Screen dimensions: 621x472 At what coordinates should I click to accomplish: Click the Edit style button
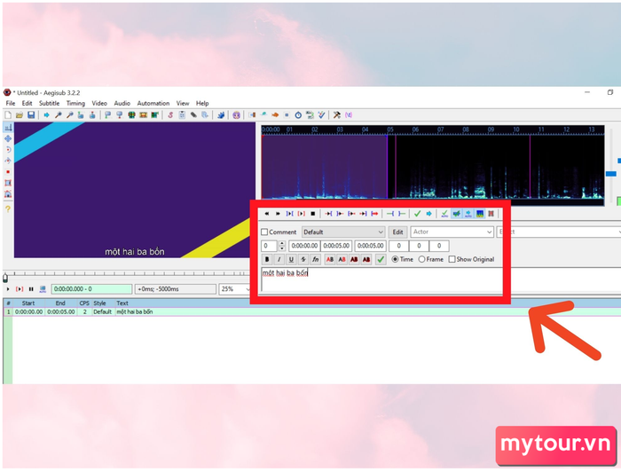(397, 232)
